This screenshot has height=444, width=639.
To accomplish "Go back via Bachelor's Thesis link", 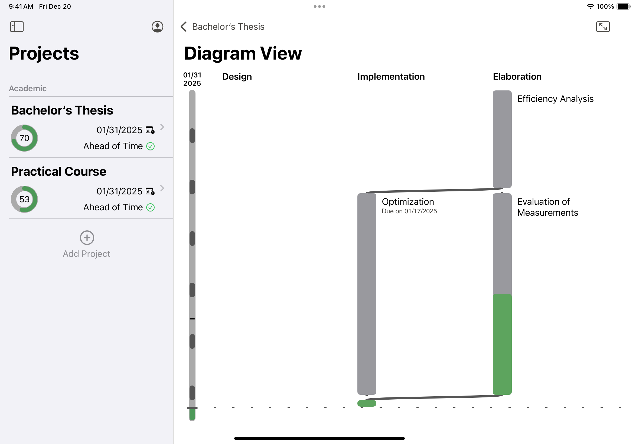I will (228, 27).
